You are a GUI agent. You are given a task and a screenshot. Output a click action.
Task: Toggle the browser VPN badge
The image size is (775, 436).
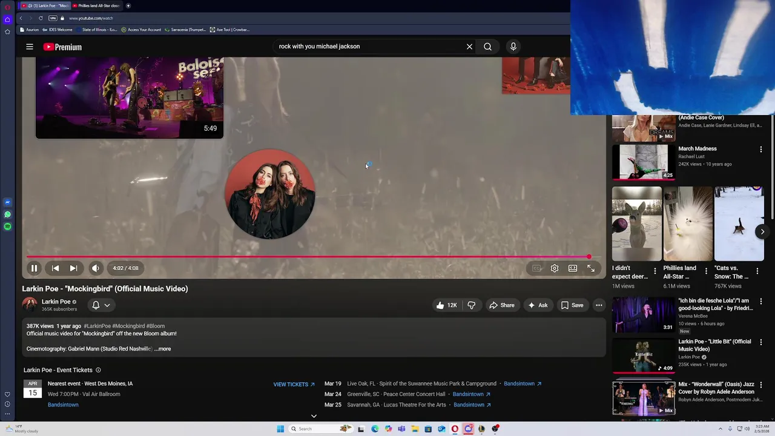point(53,18)
